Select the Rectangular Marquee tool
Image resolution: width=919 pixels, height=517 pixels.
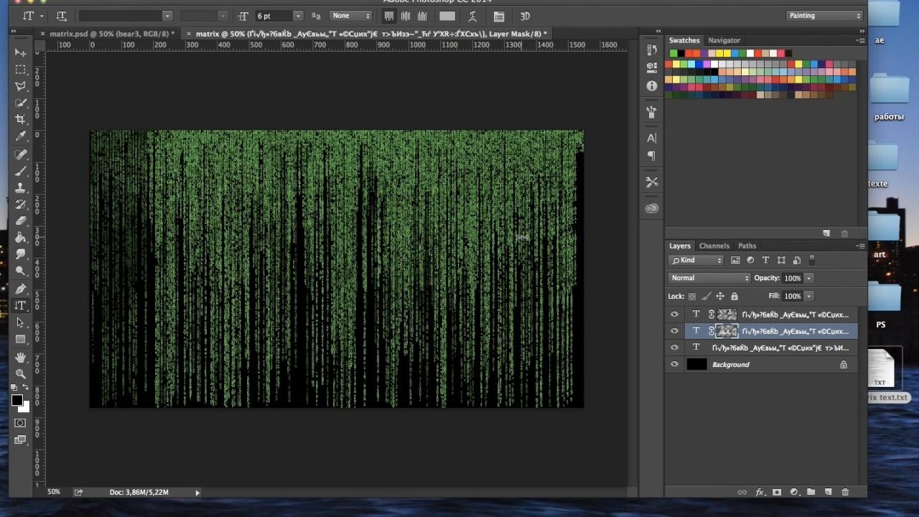[x=20, y=70]
